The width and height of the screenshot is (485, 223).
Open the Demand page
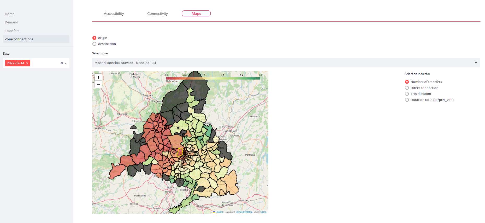pyautogui.click(x=11, y=22)
